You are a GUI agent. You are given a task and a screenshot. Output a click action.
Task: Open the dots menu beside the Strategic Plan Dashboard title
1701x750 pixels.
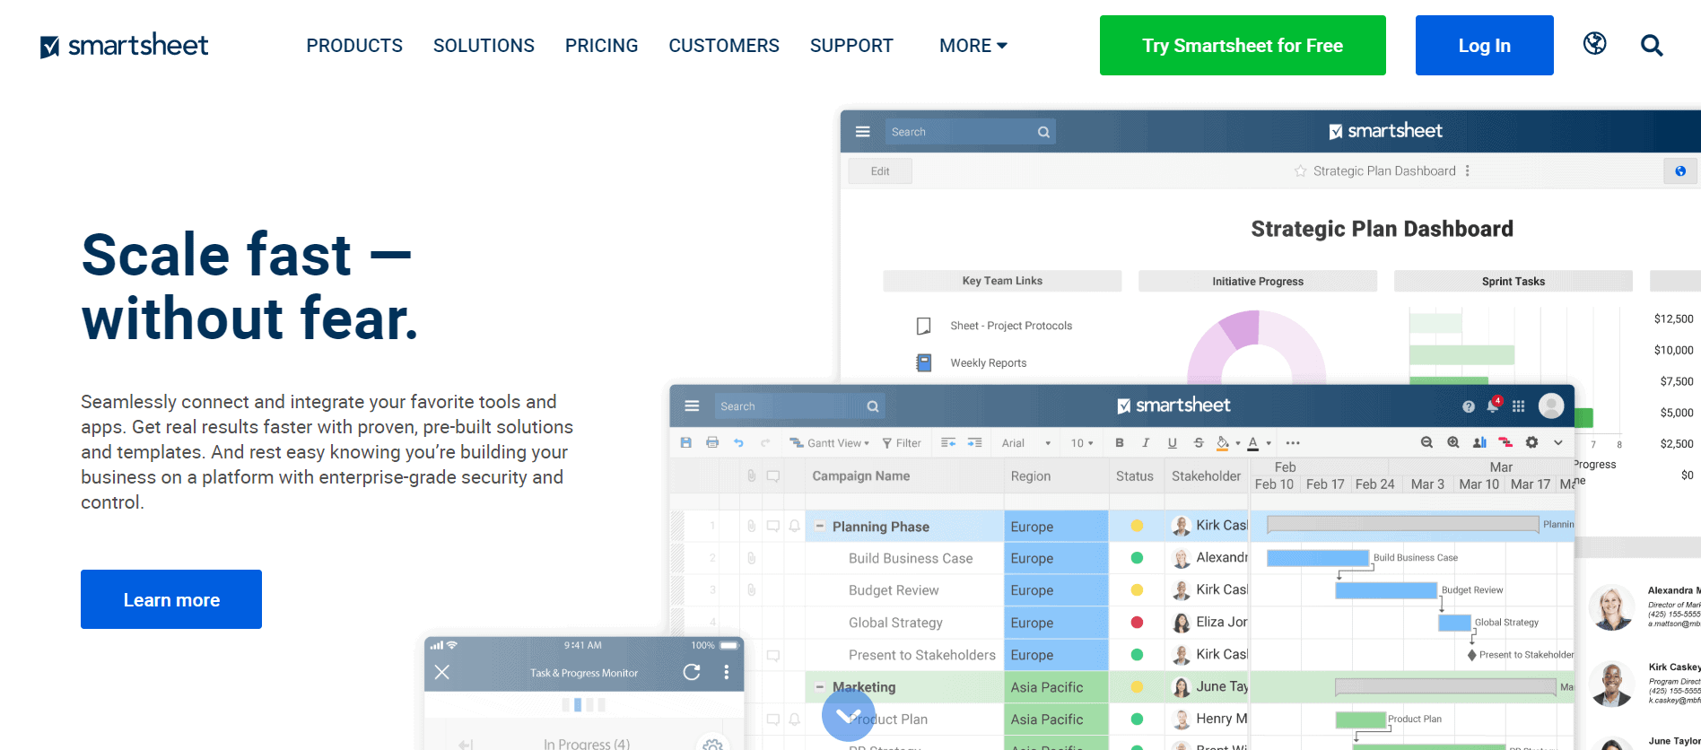1468,170
